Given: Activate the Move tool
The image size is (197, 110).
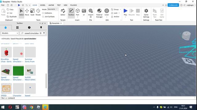Looking at the screenshot, I should 27,13.
